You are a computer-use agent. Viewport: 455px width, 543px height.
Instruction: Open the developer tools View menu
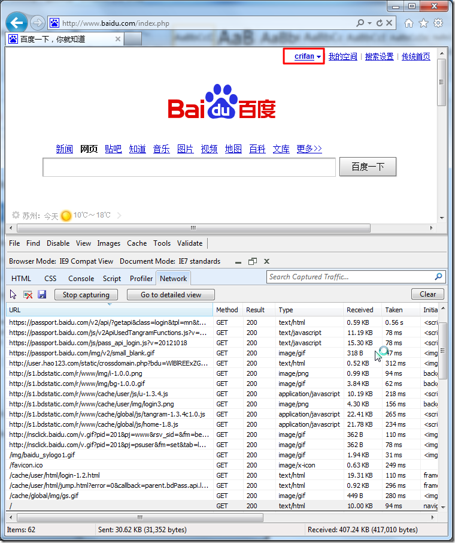tap(83, 243)
